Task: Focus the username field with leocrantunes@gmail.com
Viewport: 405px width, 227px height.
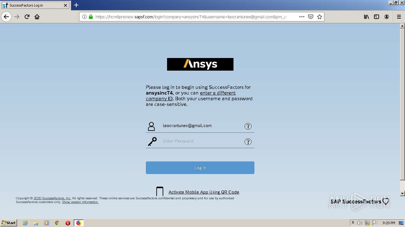Action: pos(200,126)
